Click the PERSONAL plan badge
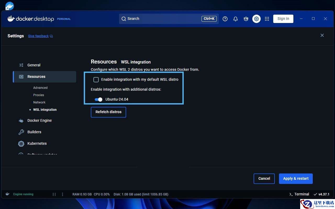The height and width of the screenshot is (209, 335). tap(64, 19)
